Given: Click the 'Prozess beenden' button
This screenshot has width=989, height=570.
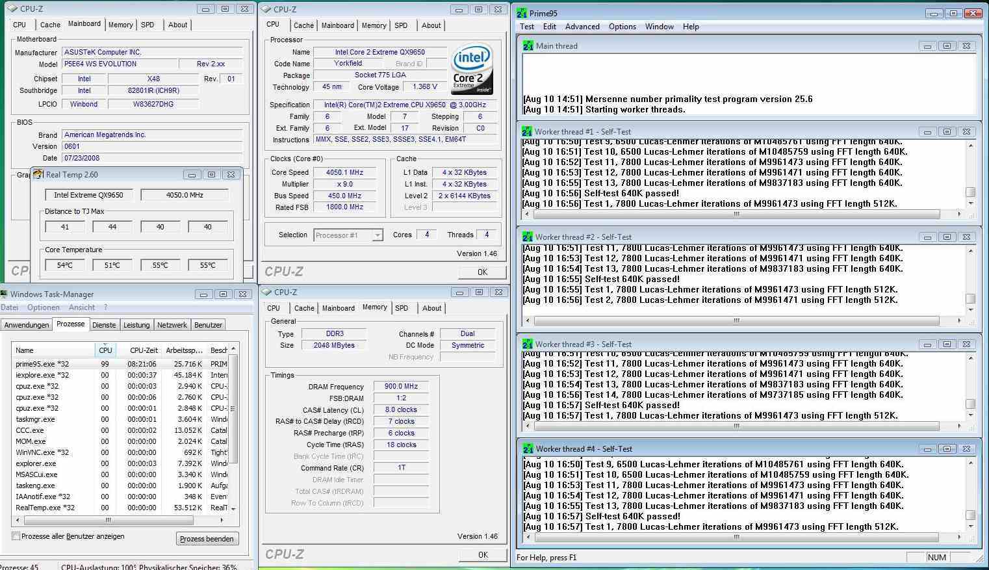Looking at the screenshot, I should click(207, 539).
